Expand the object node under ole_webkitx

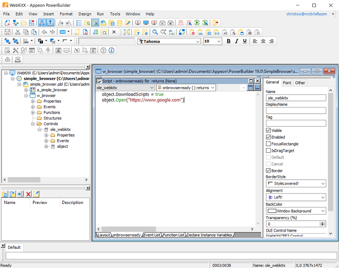pyautogui.click(x=46, y=147)
